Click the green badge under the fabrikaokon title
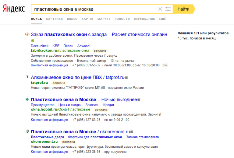Image resolution: width=234 pixels, height=158 pixels. pyautogui.click(x=33, y=40)
